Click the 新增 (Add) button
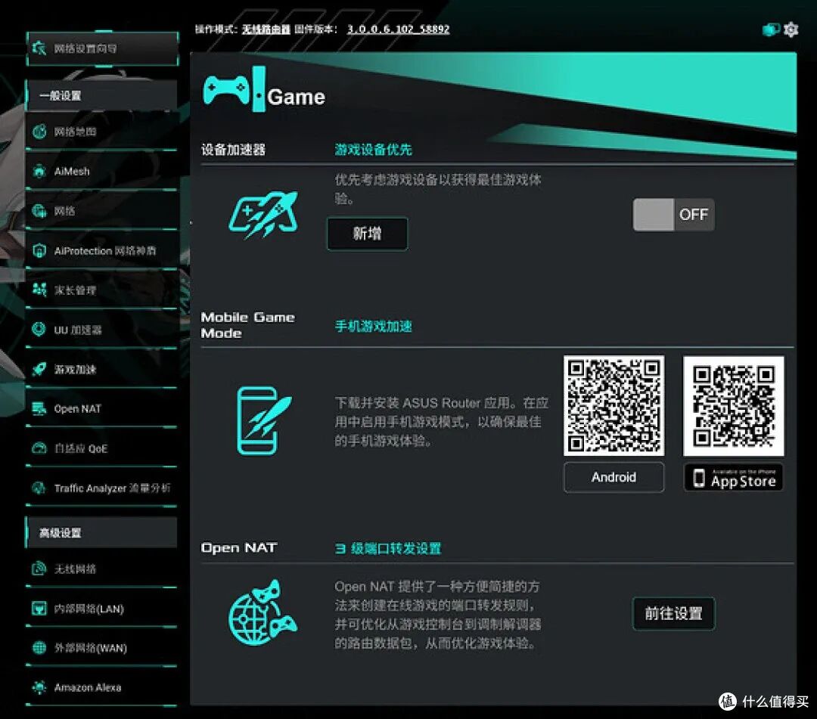817x719 pixels. (368, 234)
